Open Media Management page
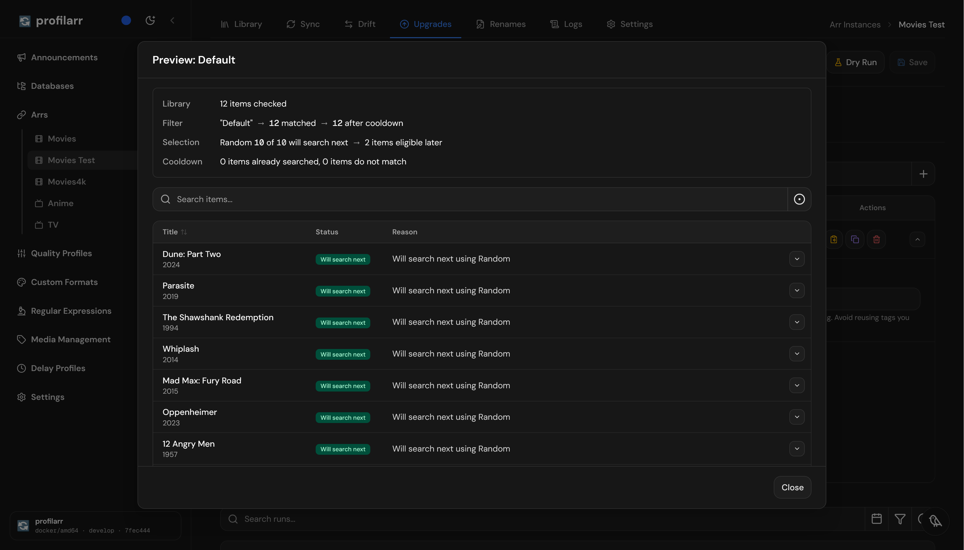 pyautogui.click(x=64, y=340)
